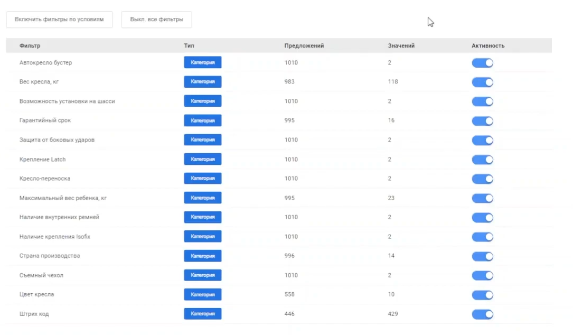The width and height of the screenshot is (573, 335).
Task: Click Категория badge in Съемный чехол row
Action: [x=203, y=275]
